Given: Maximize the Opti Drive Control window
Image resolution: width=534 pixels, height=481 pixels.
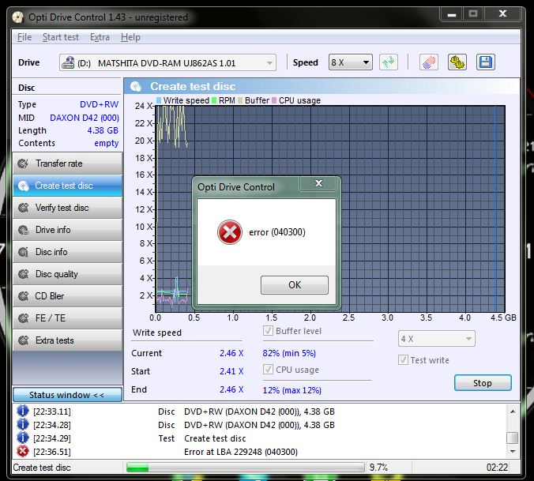Looking at the screenshot, I should [x=473, y=14].
